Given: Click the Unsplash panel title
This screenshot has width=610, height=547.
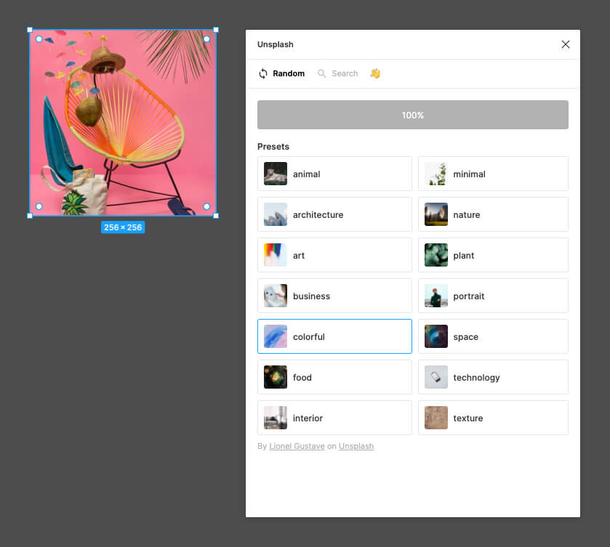Looking at the screenshot, I should [x=275, y=44].
